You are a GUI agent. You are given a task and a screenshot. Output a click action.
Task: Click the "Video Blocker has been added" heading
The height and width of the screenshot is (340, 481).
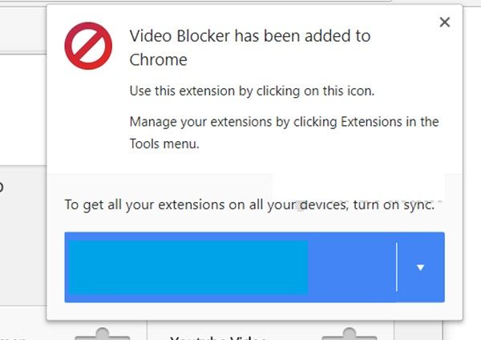(x=250, y=47)
